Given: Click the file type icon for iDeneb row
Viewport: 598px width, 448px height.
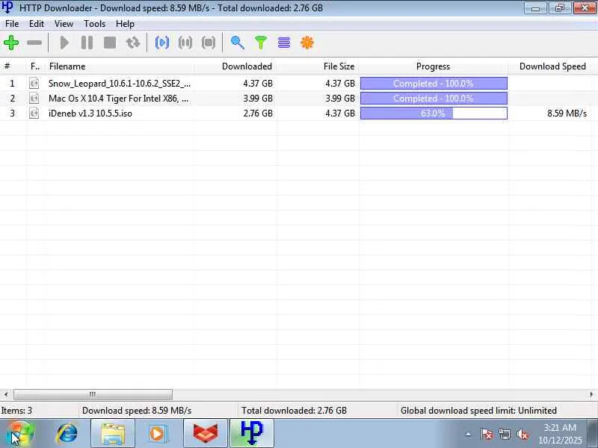Looking at the screenshot, I should pyautogui.click(x=34, y=113).
